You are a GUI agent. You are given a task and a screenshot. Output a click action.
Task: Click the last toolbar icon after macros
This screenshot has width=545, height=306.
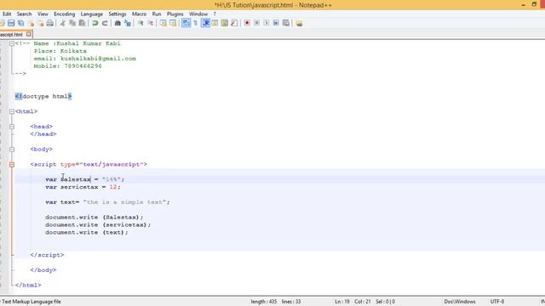tap(299, 23)
